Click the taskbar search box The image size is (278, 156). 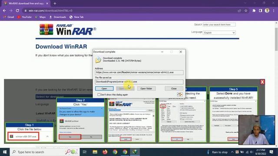pos(45,152)
